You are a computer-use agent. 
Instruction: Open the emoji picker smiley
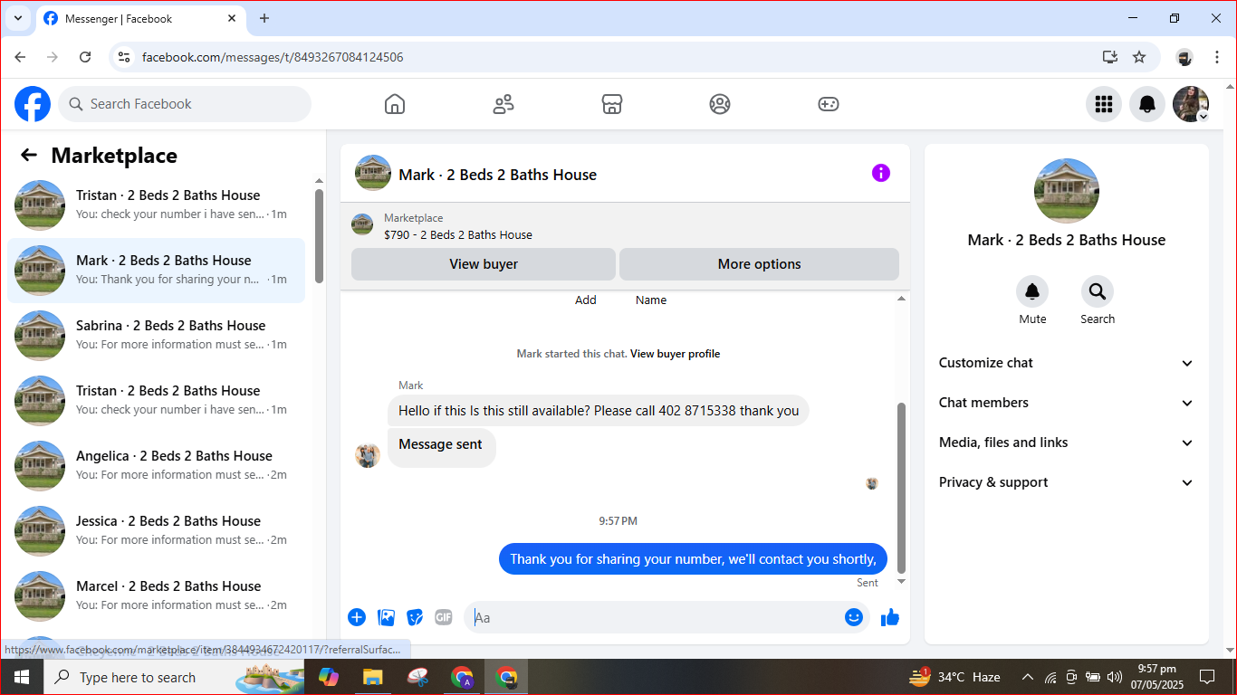click(x=854, y=617)
